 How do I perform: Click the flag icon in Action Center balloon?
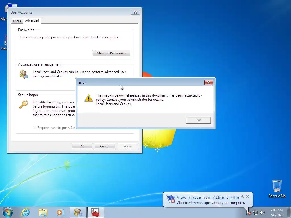171,199
